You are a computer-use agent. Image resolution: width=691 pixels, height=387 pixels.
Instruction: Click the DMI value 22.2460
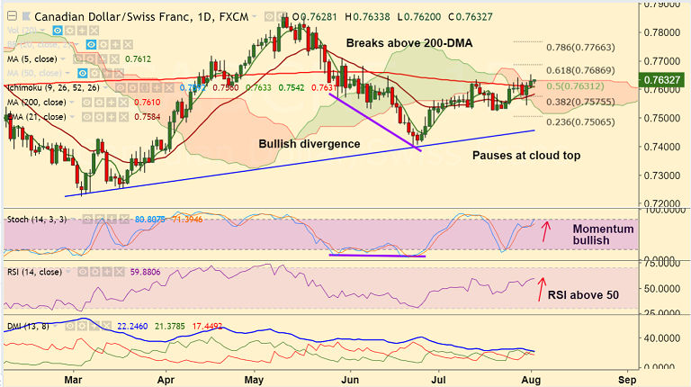132,327
